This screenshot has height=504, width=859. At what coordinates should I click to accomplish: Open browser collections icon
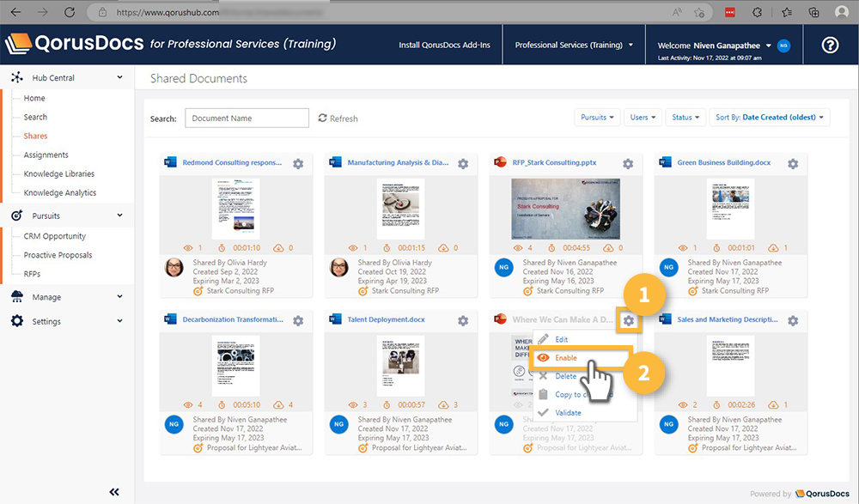(813, 12)
